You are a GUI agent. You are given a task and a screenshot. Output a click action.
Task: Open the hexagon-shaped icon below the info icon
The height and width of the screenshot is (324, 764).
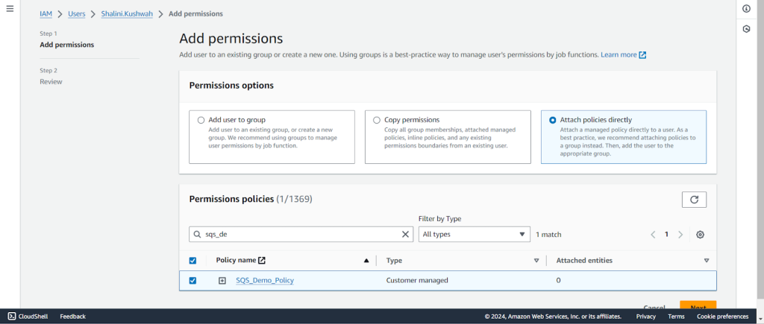coord(746,29)
